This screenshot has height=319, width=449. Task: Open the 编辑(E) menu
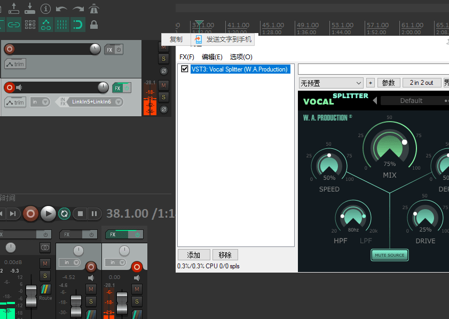212,57
